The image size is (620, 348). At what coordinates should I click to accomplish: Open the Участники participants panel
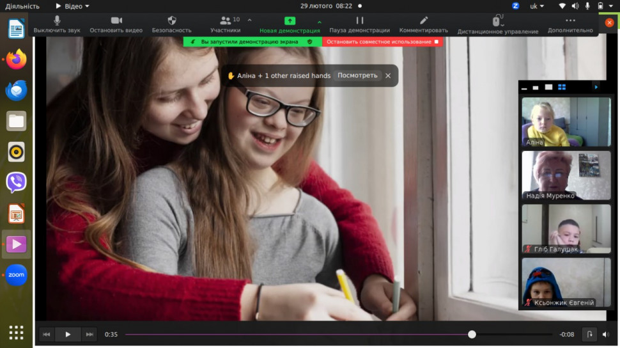(x=225, y=24)
